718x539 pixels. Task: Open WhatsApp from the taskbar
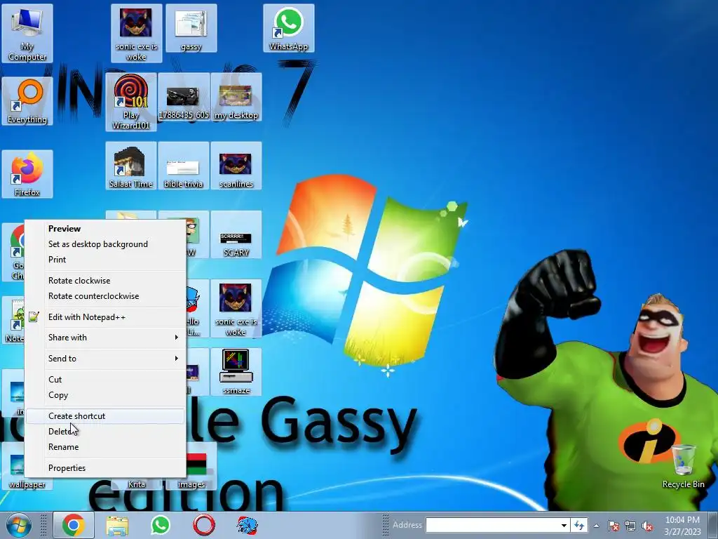coord(161,525)
